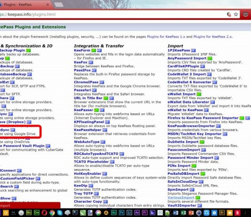Open the MSDN/TechNet Key Importer link
Viewport: 251px width, 217px height.
[x=195, y=134]
